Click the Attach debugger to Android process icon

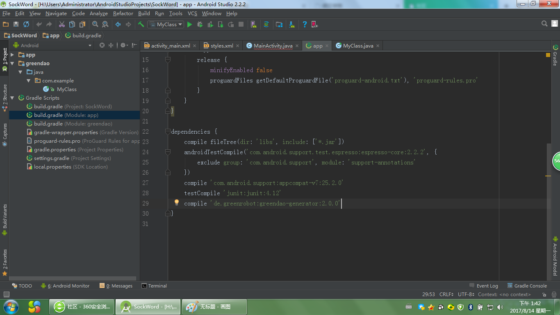click(x=221, y=25)
